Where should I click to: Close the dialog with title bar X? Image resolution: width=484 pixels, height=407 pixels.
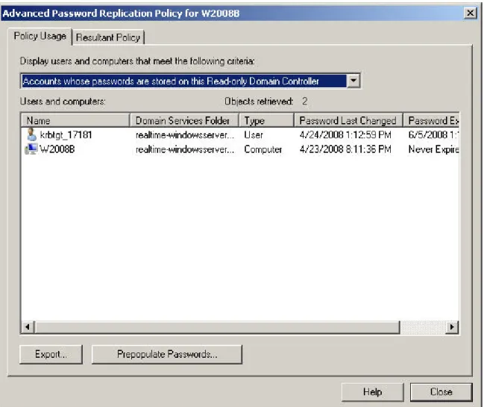point(471,13)
